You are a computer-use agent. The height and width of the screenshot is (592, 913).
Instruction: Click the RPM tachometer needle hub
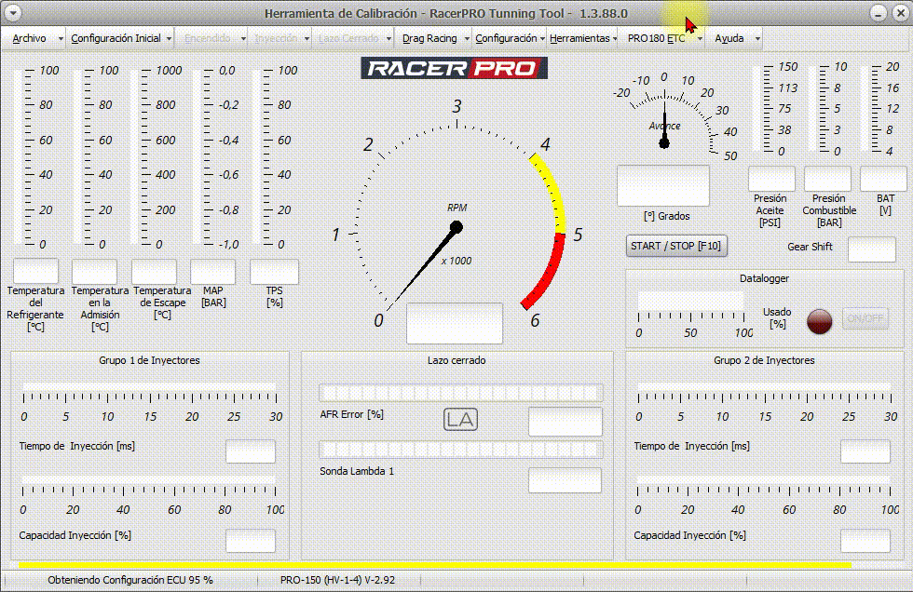click(456, 226)
